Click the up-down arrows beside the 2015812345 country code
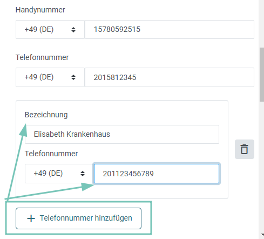264x239 pixels. 73,77
